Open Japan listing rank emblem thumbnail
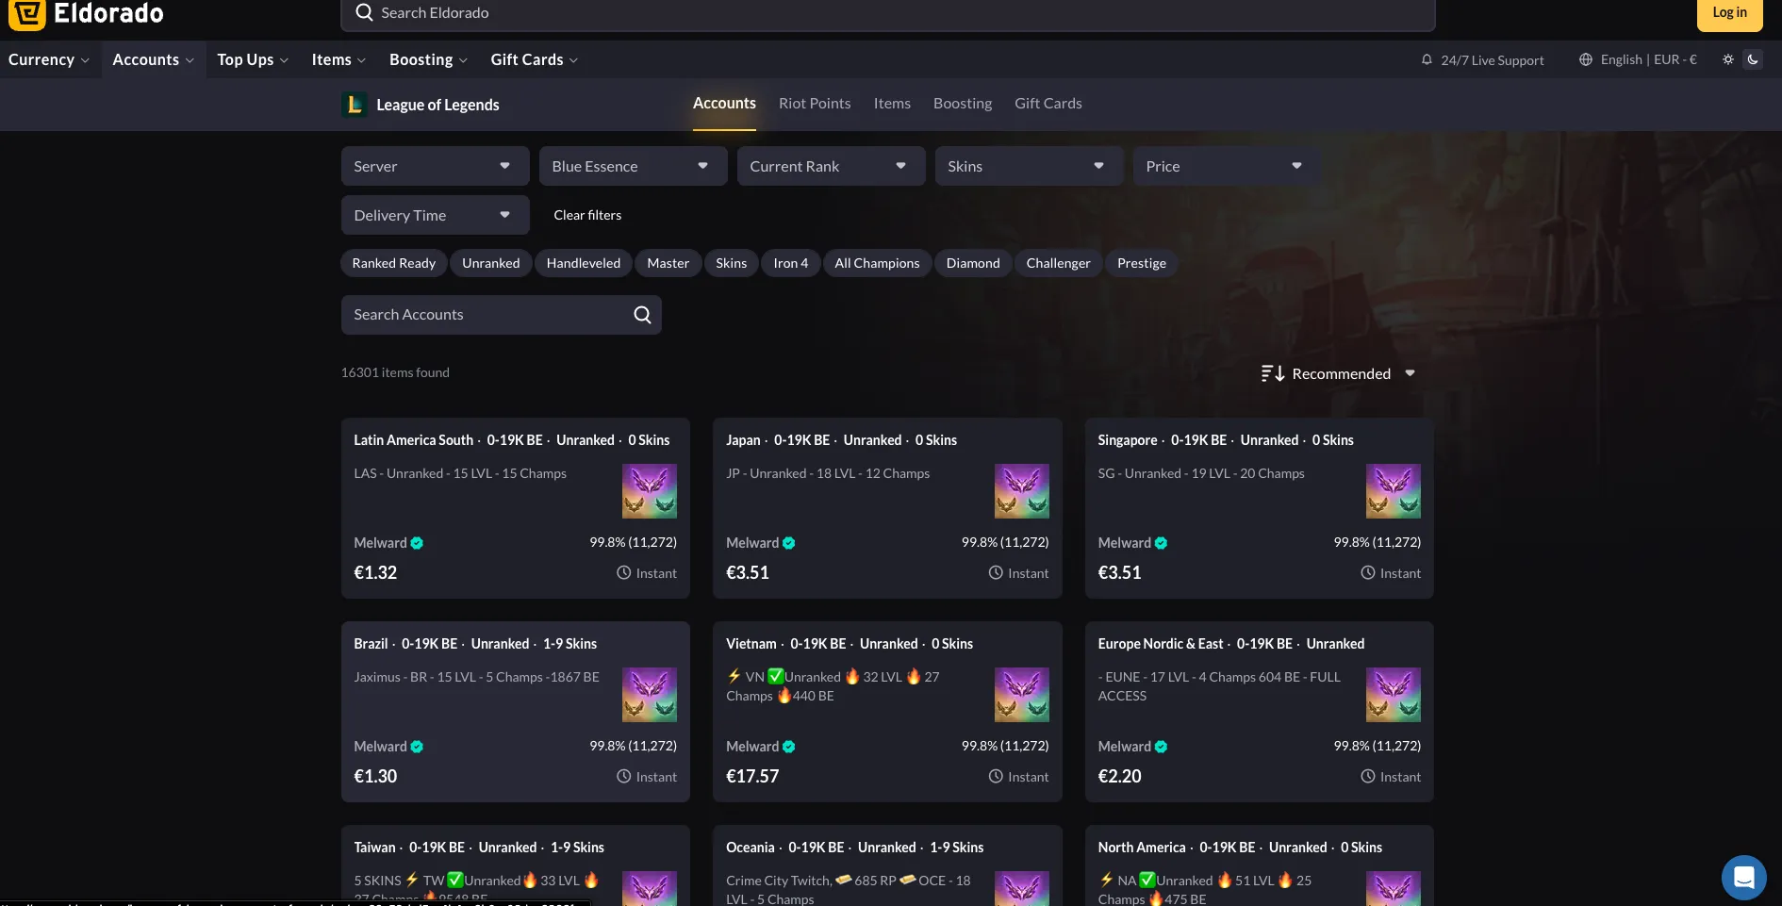The height and width of the screenshot is (906, 1782). point(1022,491)
